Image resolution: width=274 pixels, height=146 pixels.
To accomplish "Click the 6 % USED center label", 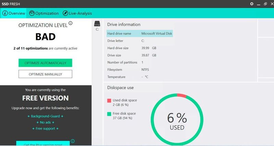I will [x=177, y=121].
